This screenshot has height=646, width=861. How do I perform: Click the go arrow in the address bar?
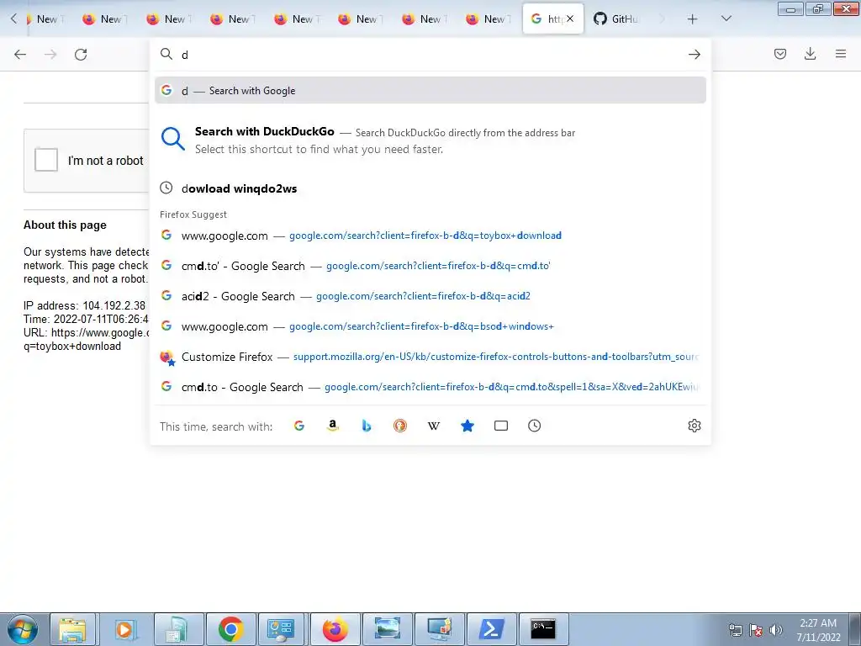click(x=694, y=55)
